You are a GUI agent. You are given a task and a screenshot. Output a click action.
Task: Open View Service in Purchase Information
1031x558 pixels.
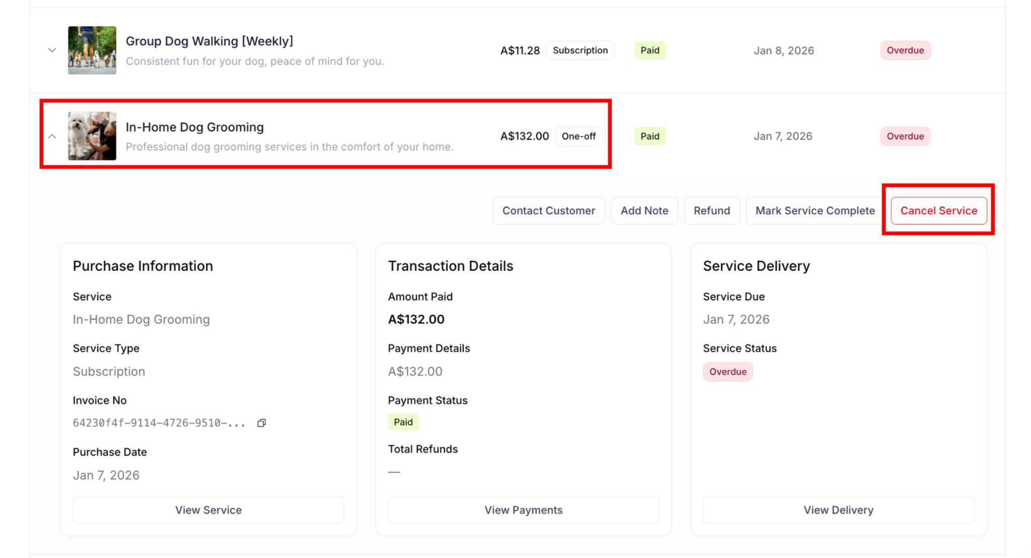208,510
